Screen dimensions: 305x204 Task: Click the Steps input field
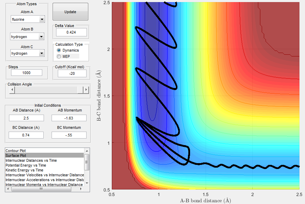coord(27,73)
